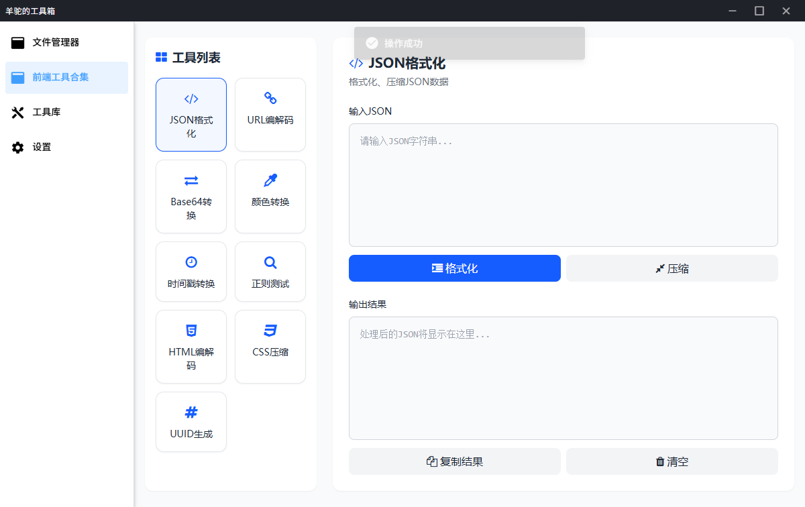The image size is (805, 507).
Task: Open the CSS压缩 tool card
Action: coord(270,347)
